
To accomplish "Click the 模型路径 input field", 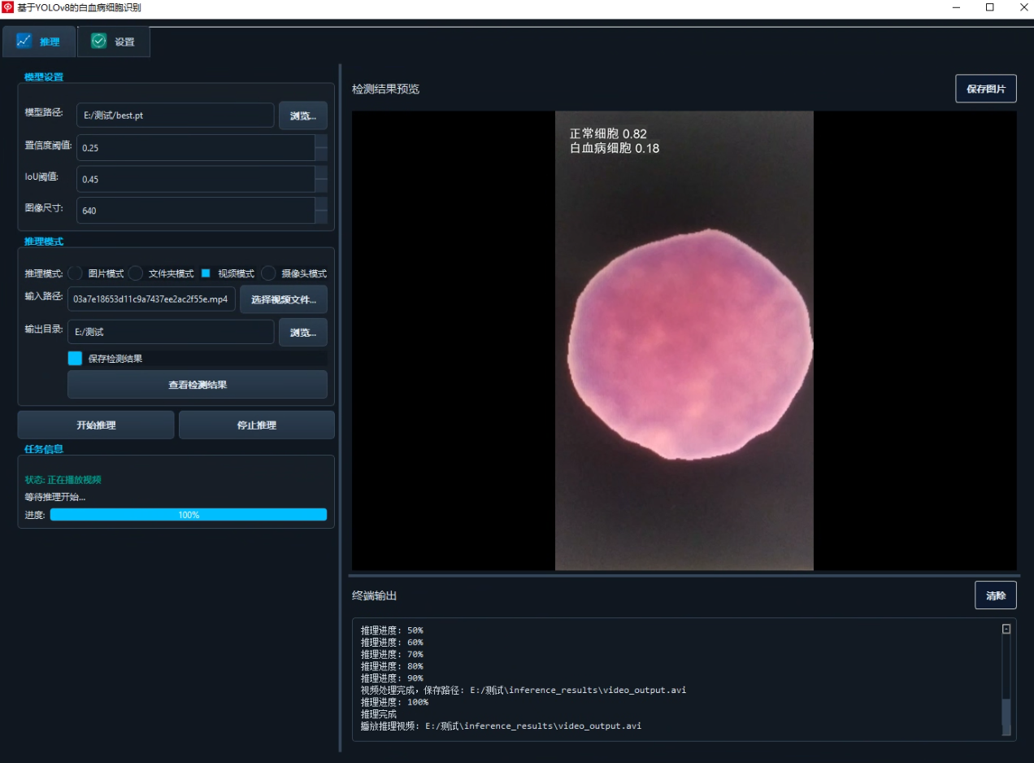I will tap(176, 116).
